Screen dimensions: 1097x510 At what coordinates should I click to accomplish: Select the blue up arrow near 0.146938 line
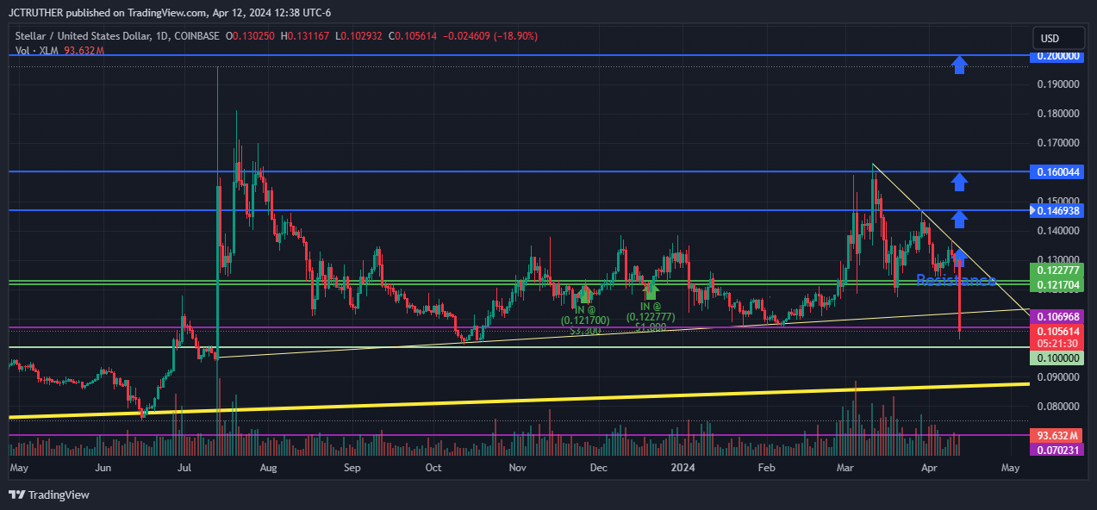959,219
